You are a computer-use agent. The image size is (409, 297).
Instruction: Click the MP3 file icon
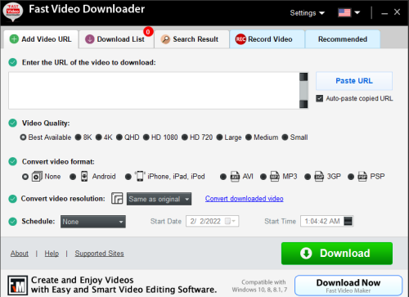tap(275, 177)
